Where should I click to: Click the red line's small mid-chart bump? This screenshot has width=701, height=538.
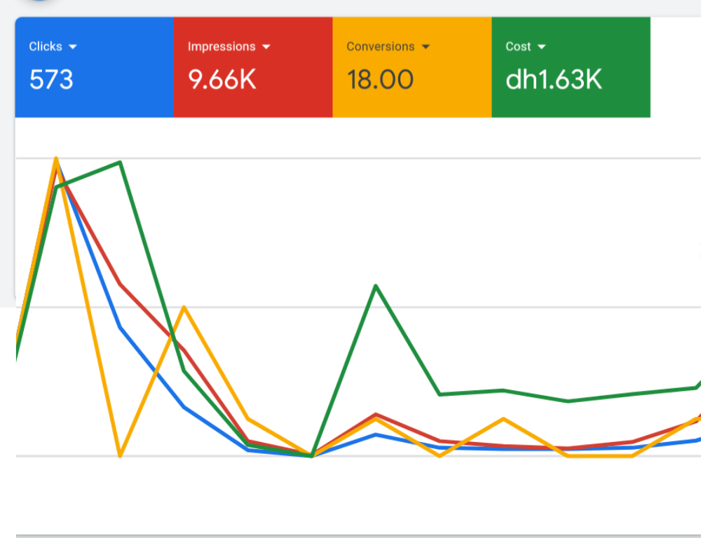pos(376,414)
